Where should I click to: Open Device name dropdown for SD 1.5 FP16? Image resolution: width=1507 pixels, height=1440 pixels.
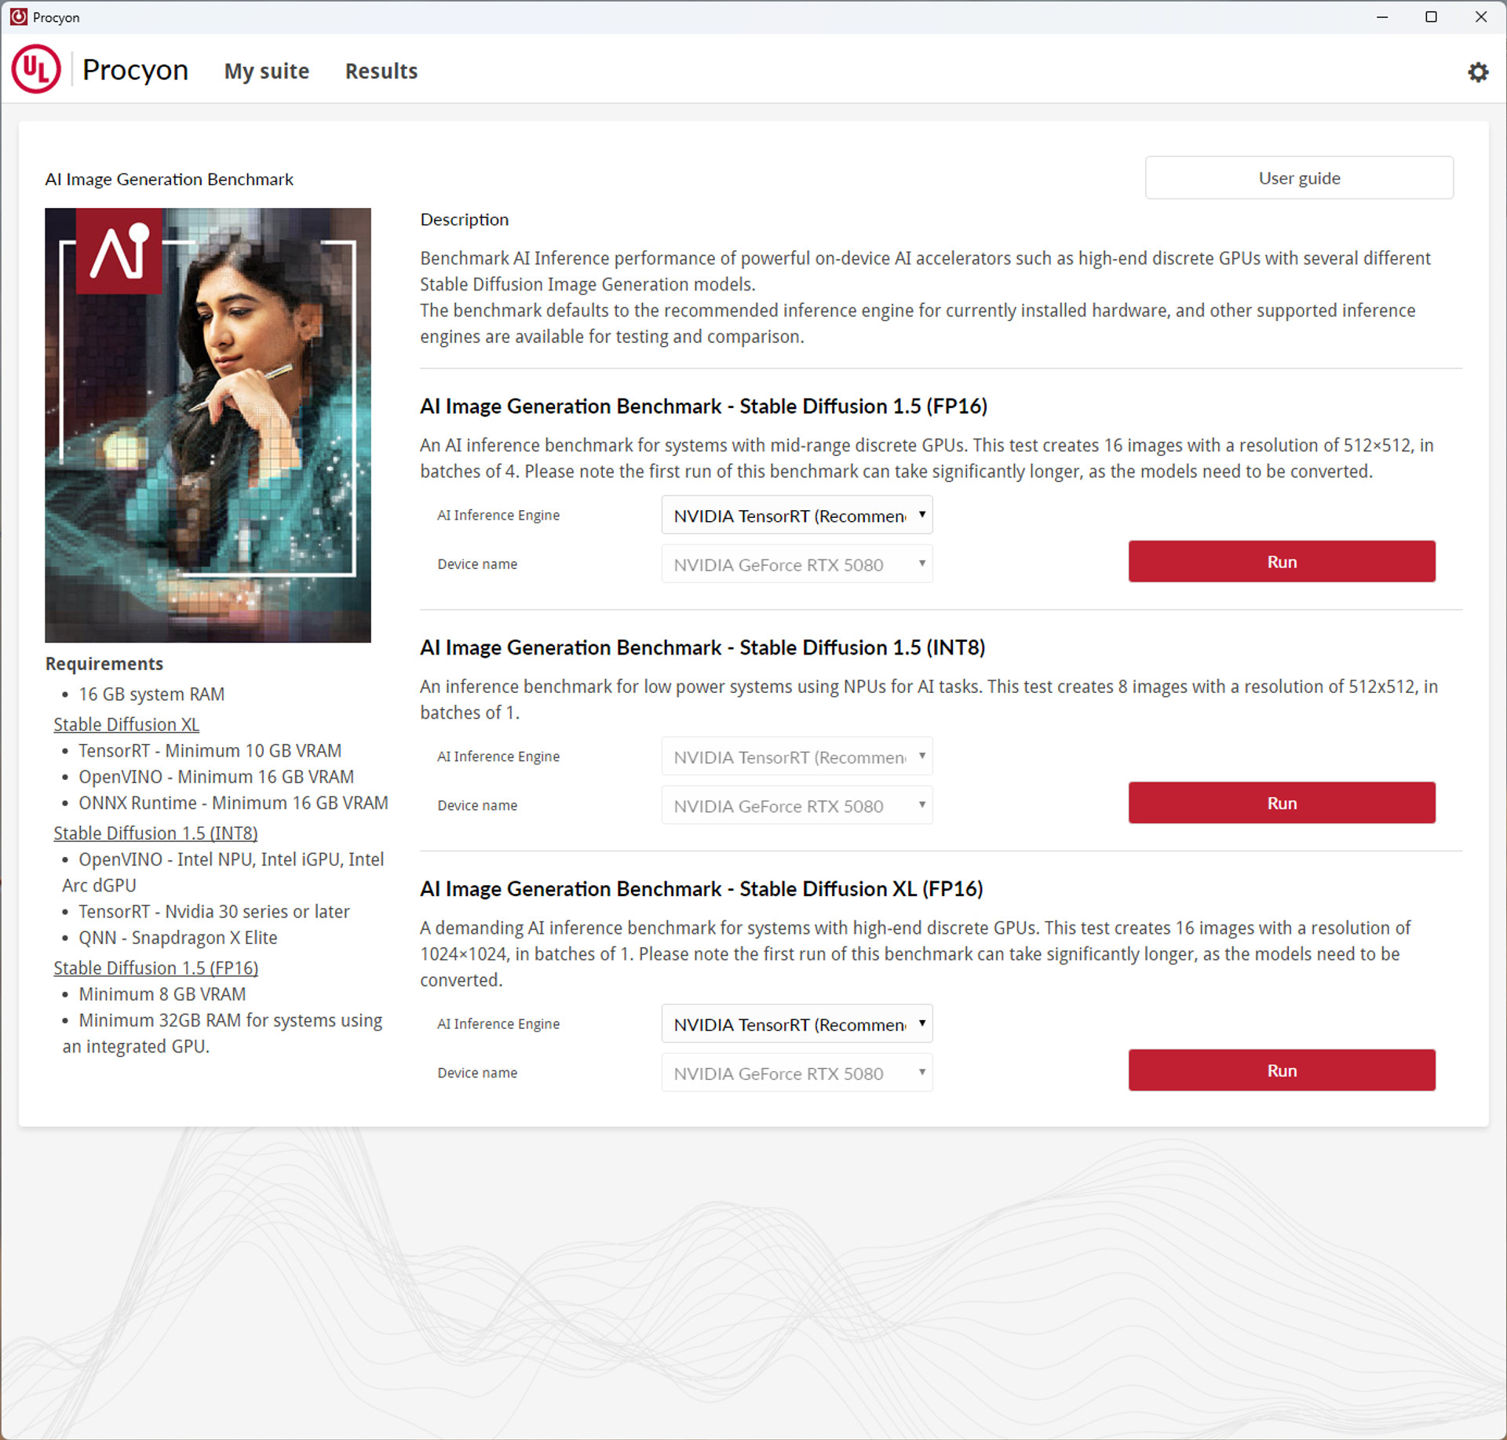click(797, 564)
